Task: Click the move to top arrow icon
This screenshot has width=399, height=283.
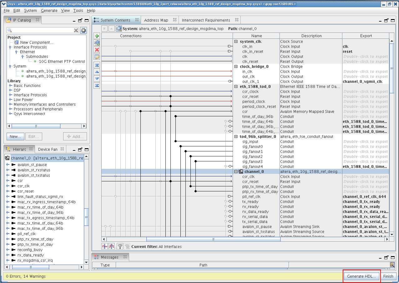Action: pos(97,65)
